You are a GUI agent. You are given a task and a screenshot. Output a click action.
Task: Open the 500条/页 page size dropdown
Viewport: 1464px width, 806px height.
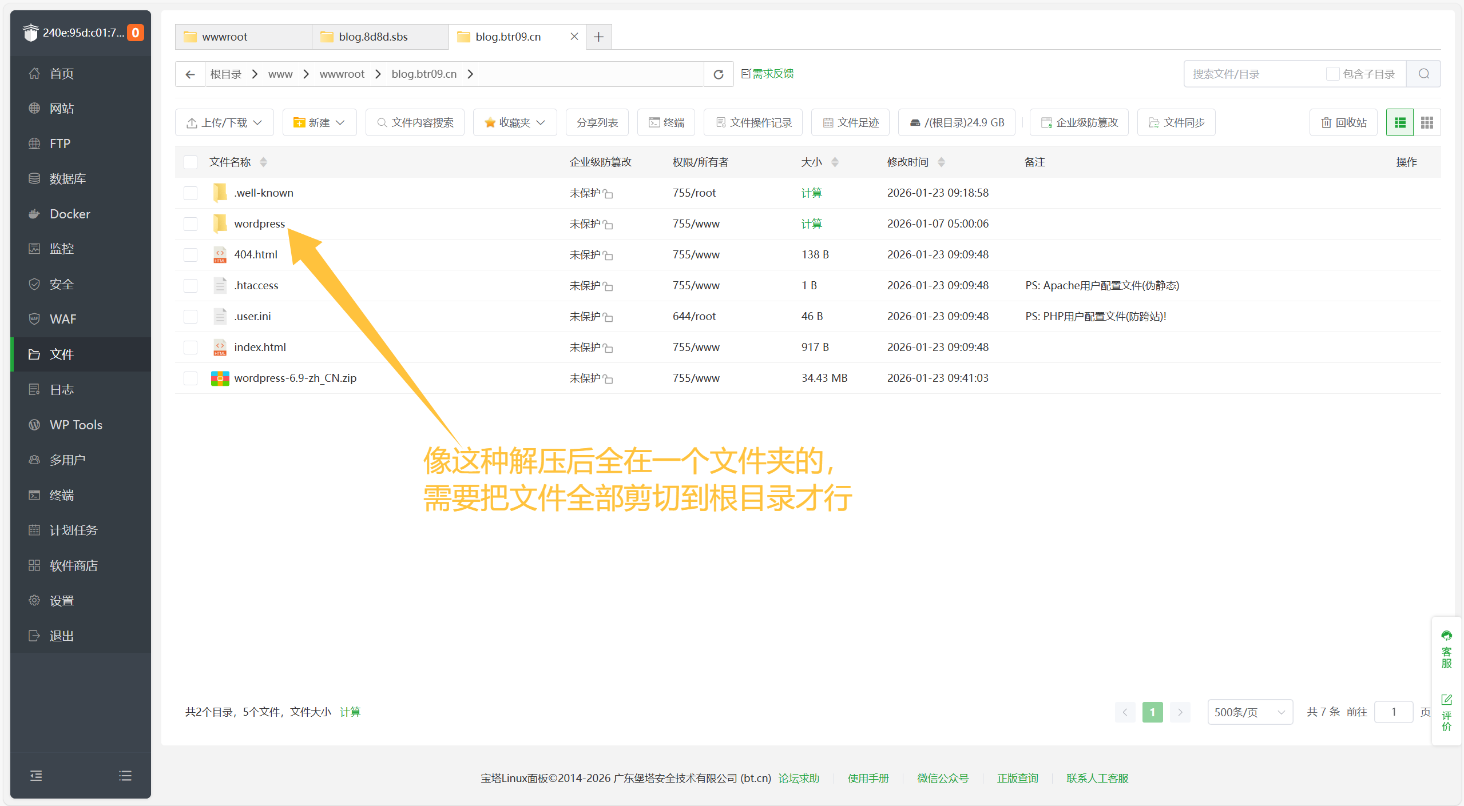(1249, 712)
